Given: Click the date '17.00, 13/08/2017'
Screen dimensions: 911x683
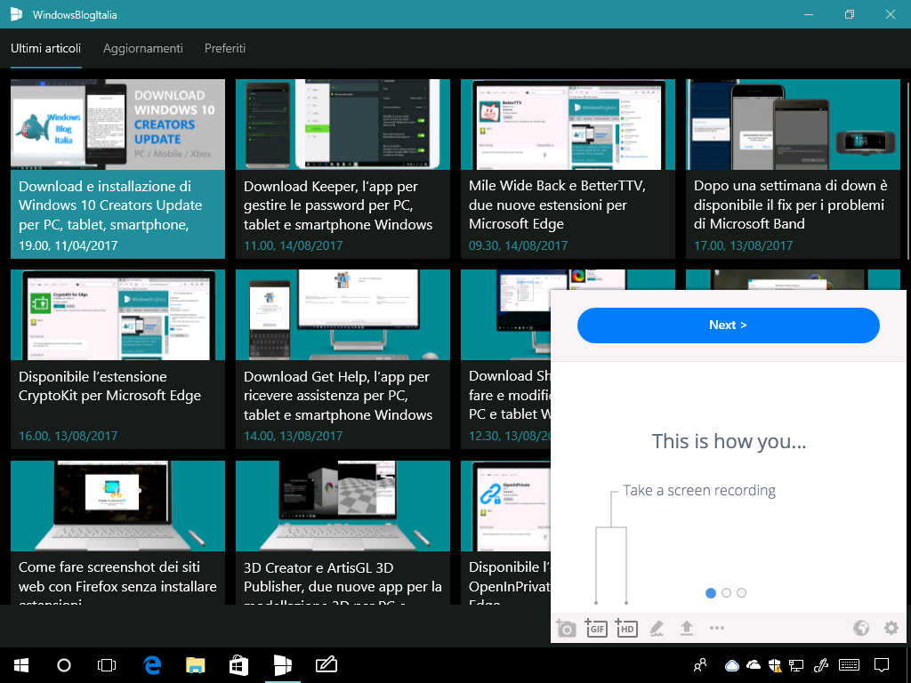Looking at the screenshot, I should [743, 245].
